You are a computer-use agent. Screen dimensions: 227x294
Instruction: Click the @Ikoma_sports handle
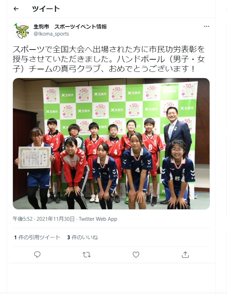click(x=51, y=34)
